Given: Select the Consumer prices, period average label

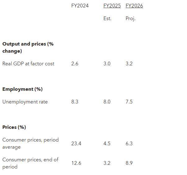Looking at the screenshot, I should [x=30, y=143].
